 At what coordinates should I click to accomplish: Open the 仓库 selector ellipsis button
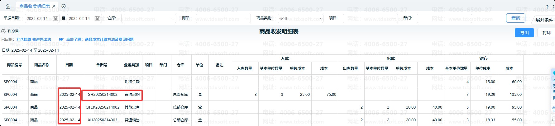(x=173, y=18)
